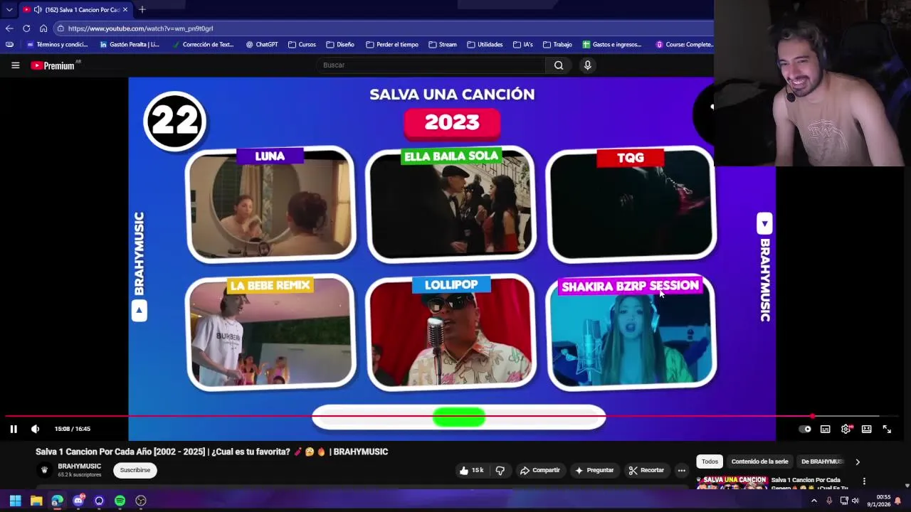This screenshot has height=512, width=911.
Task: Open player settings gear
Action: tap(846, 429)
